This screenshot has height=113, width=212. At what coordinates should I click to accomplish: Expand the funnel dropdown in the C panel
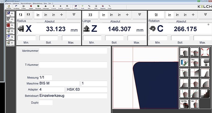pos(205,15)
